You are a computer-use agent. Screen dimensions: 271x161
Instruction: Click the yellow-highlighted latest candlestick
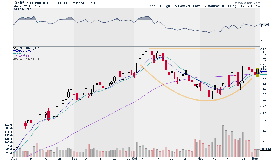[x=257, y=73]
